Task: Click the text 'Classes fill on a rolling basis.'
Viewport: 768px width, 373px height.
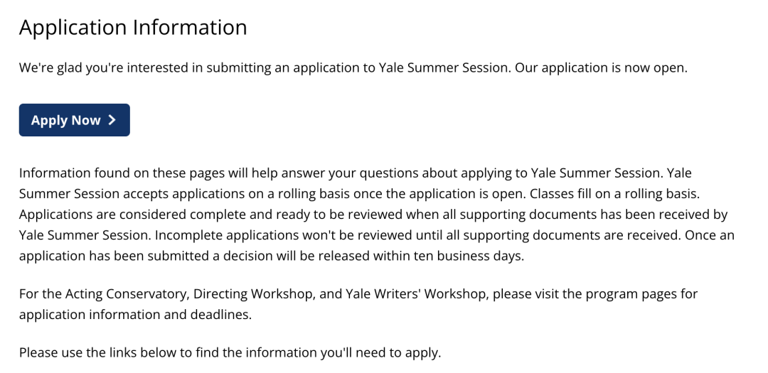Action: click(x=614, y=194)
